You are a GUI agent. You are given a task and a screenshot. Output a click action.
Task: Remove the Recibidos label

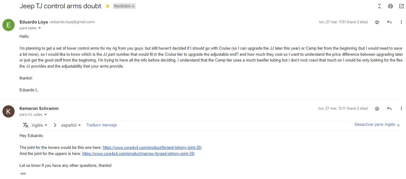click(x=133, y=6)
